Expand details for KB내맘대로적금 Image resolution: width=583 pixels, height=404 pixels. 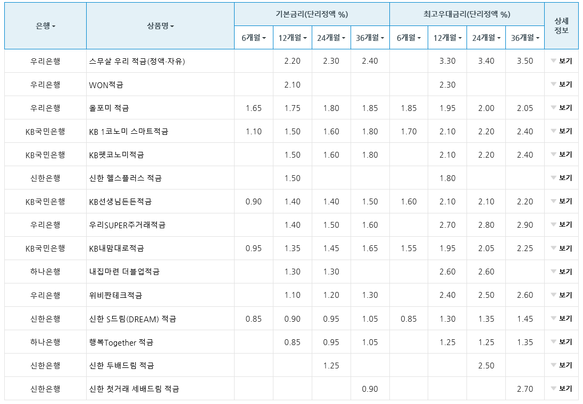pyautogui.click(x=561, y=248)
